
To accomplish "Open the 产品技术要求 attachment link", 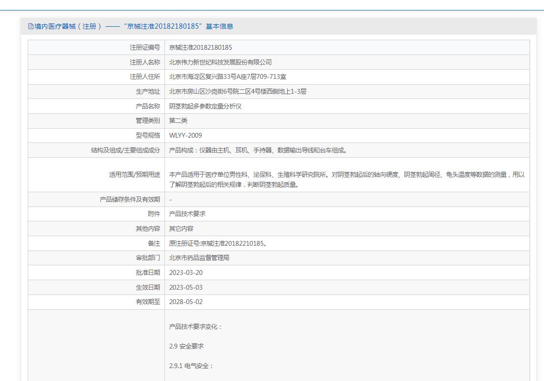I will [x=187, y=214].
